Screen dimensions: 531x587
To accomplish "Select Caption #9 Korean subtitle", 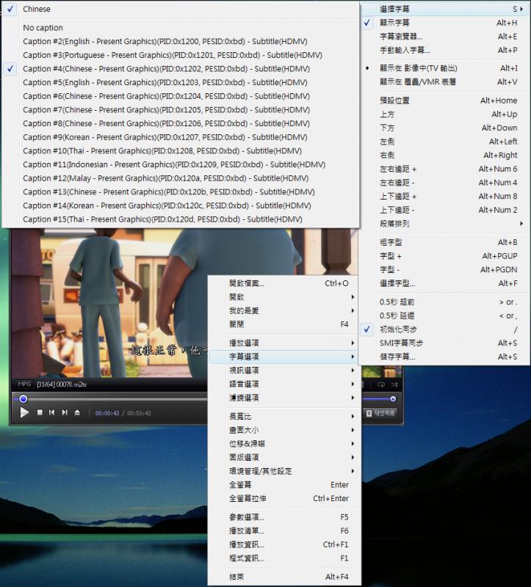I will click(x=181, y=137).
